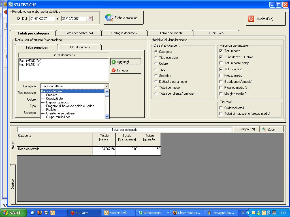Click green plus icon on Aggiungi

click(114, 62)
